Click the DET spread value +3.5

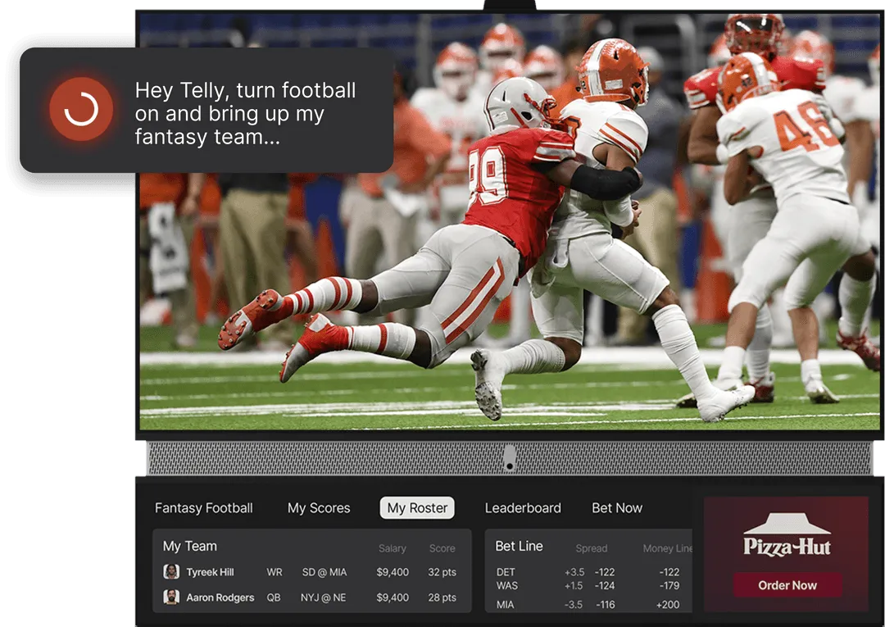pyautogui.click(x=574, y=572)
